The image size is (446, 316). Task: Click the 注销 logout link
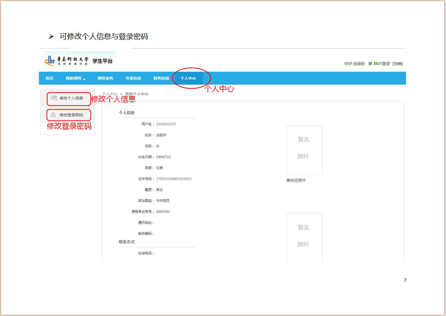(x=397, y=63)
